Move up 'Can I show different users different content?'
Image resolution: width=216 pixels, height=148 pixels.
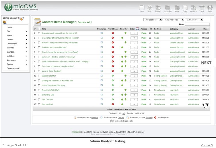pos(122,38)
